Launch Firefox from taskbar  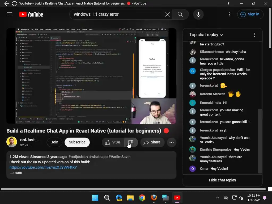pyautogui.click(x=154, y=198)
